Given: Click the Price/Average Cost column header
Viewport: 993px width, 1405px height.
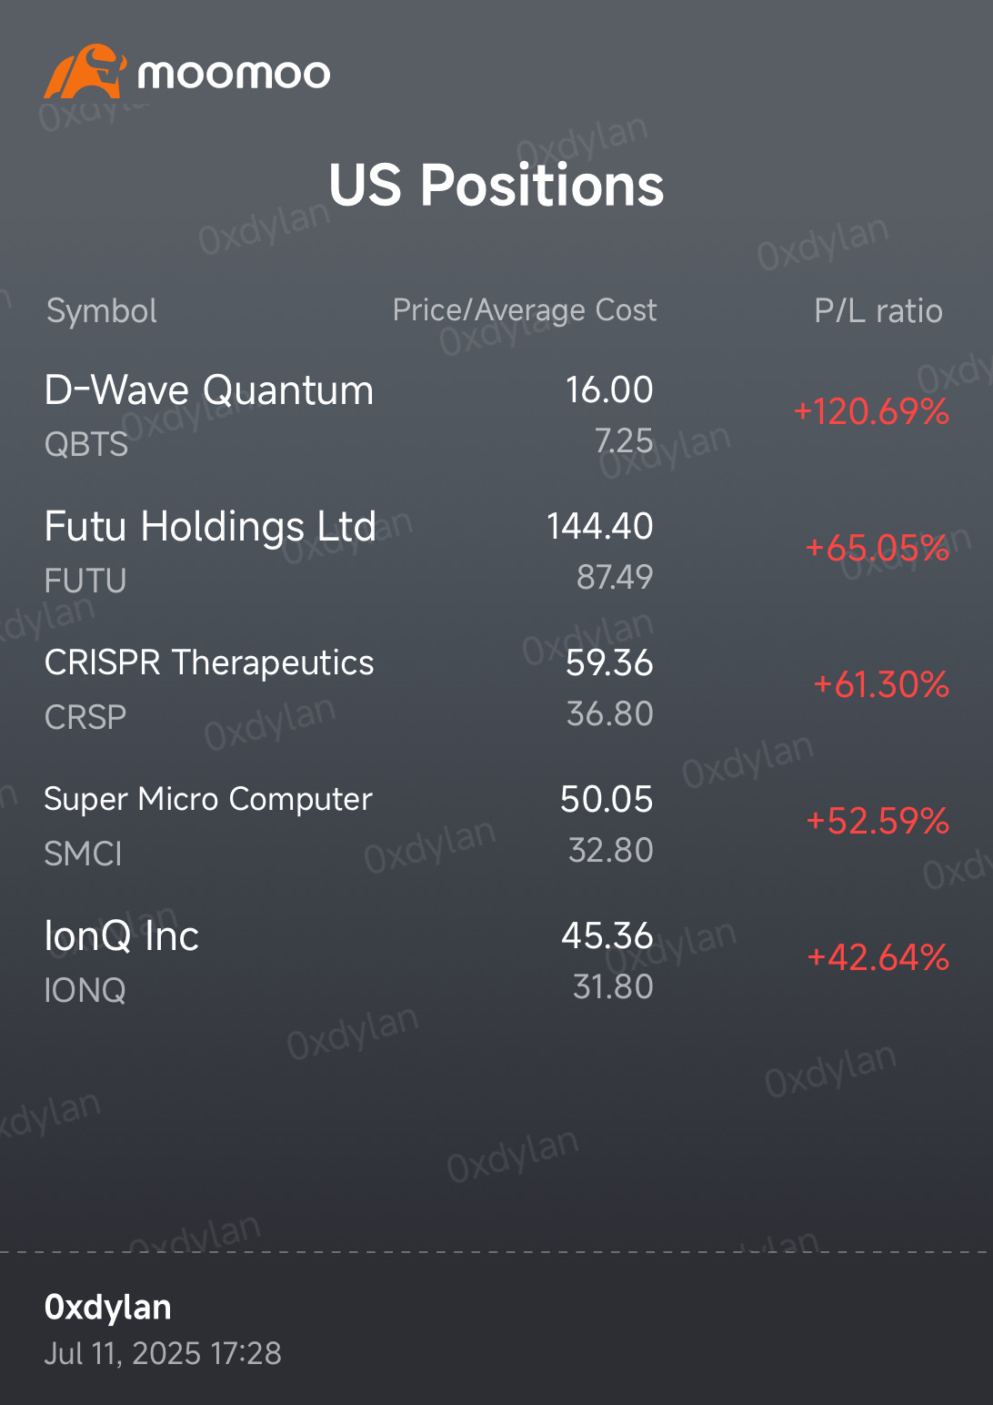Looking at the screenshot, I should [525, 310].
